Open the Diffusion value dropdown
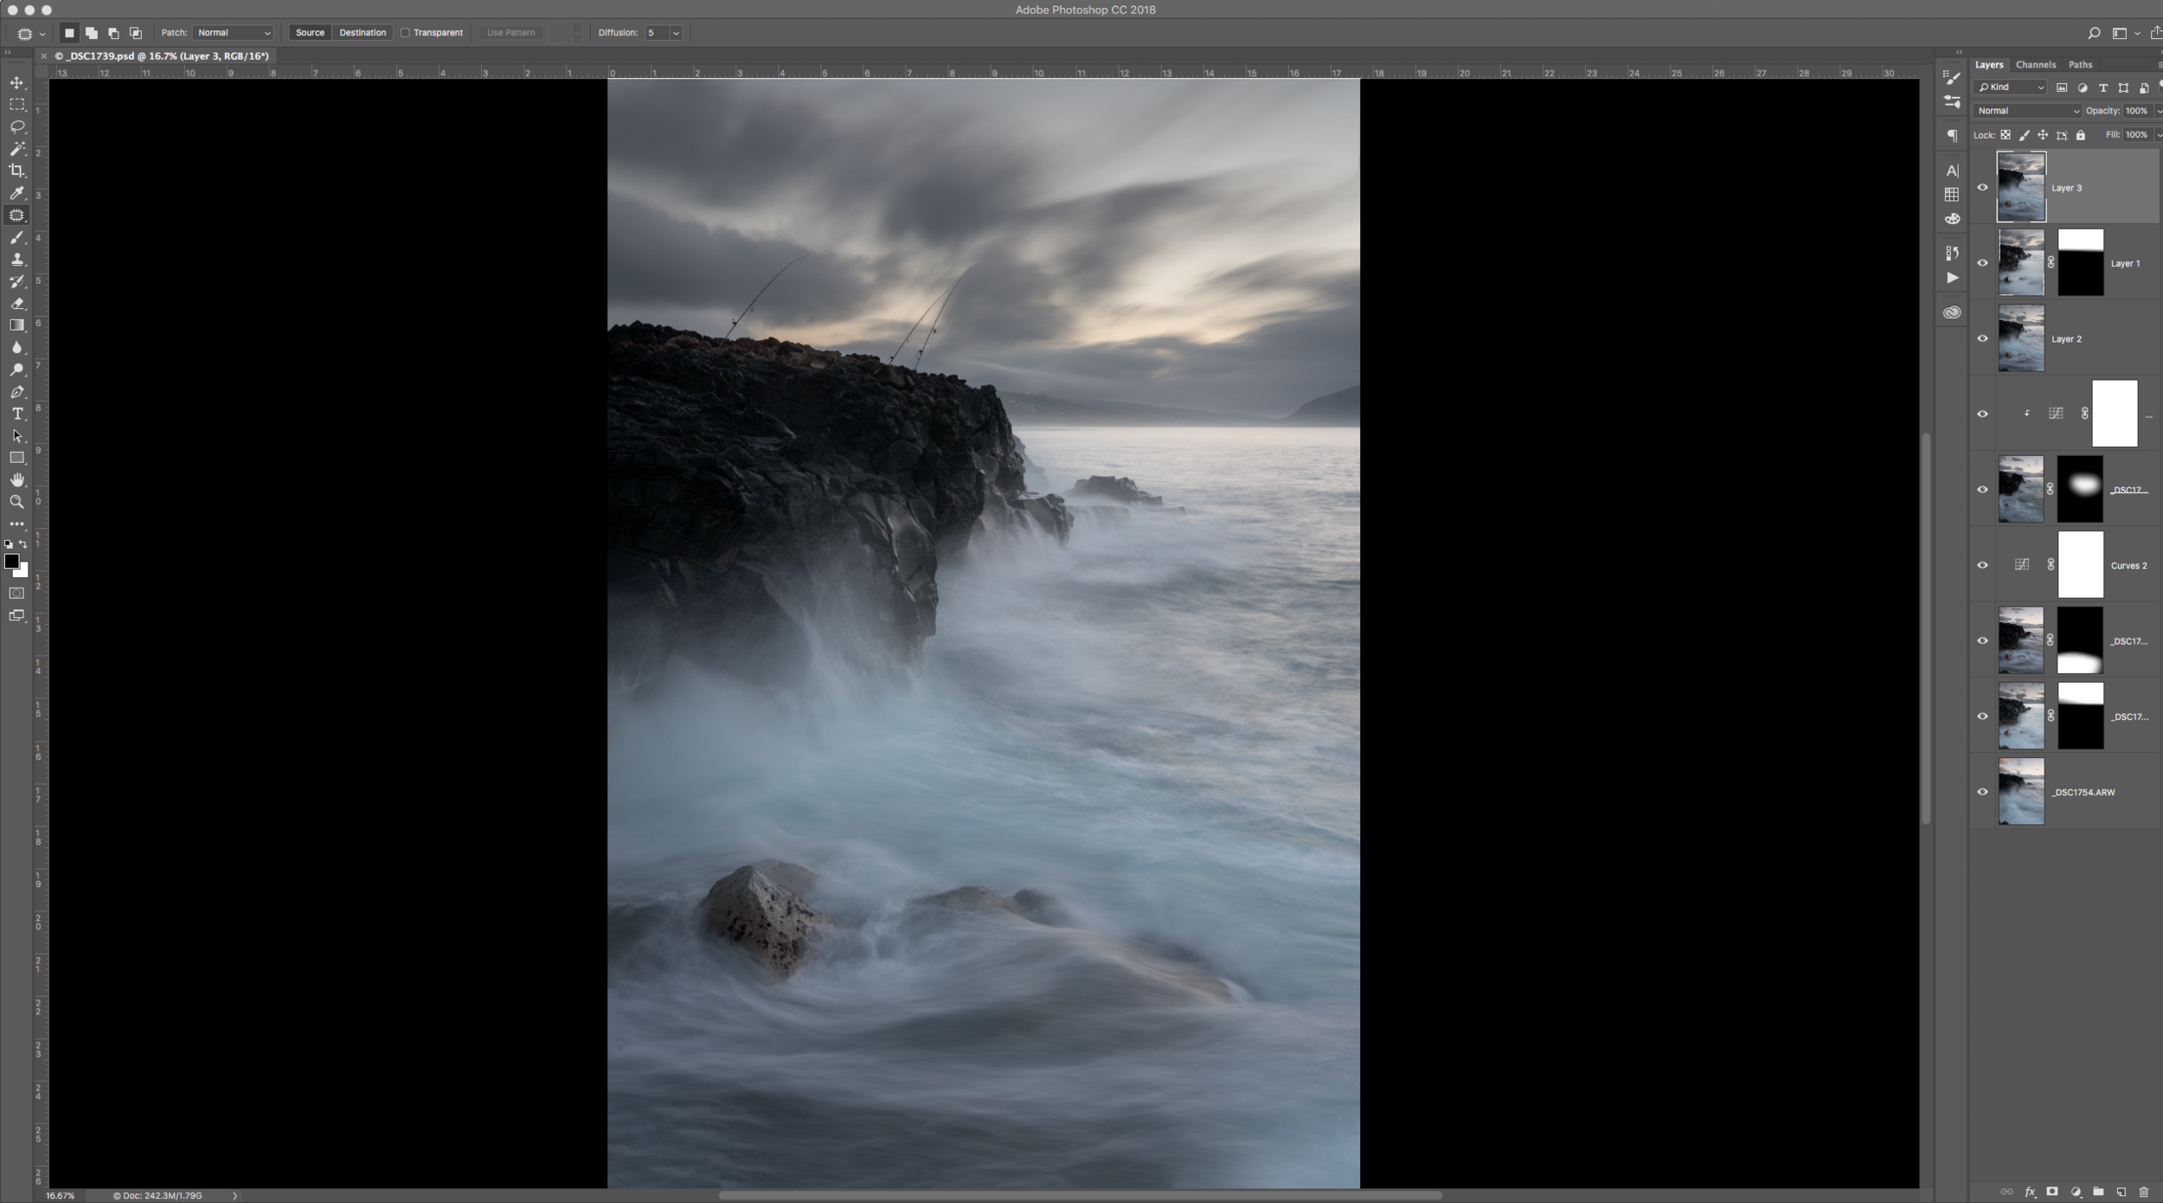 click(x=676, y=33)
